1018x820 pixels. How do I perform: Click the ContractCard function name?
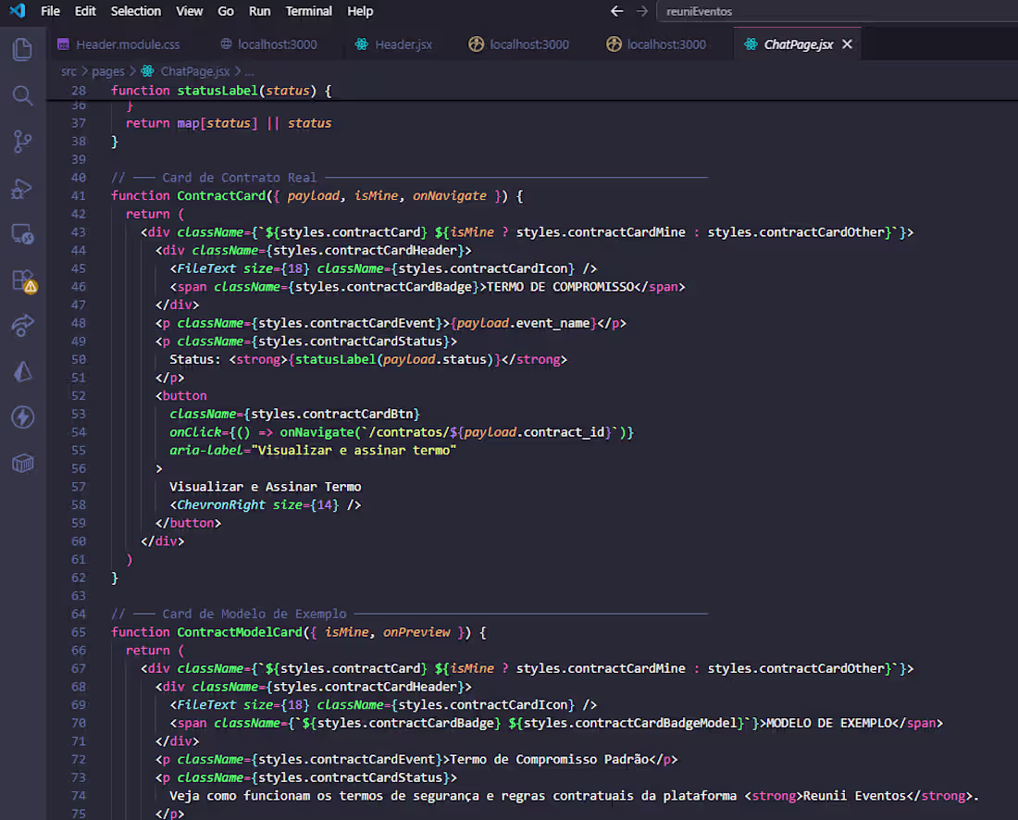point(221,195)
